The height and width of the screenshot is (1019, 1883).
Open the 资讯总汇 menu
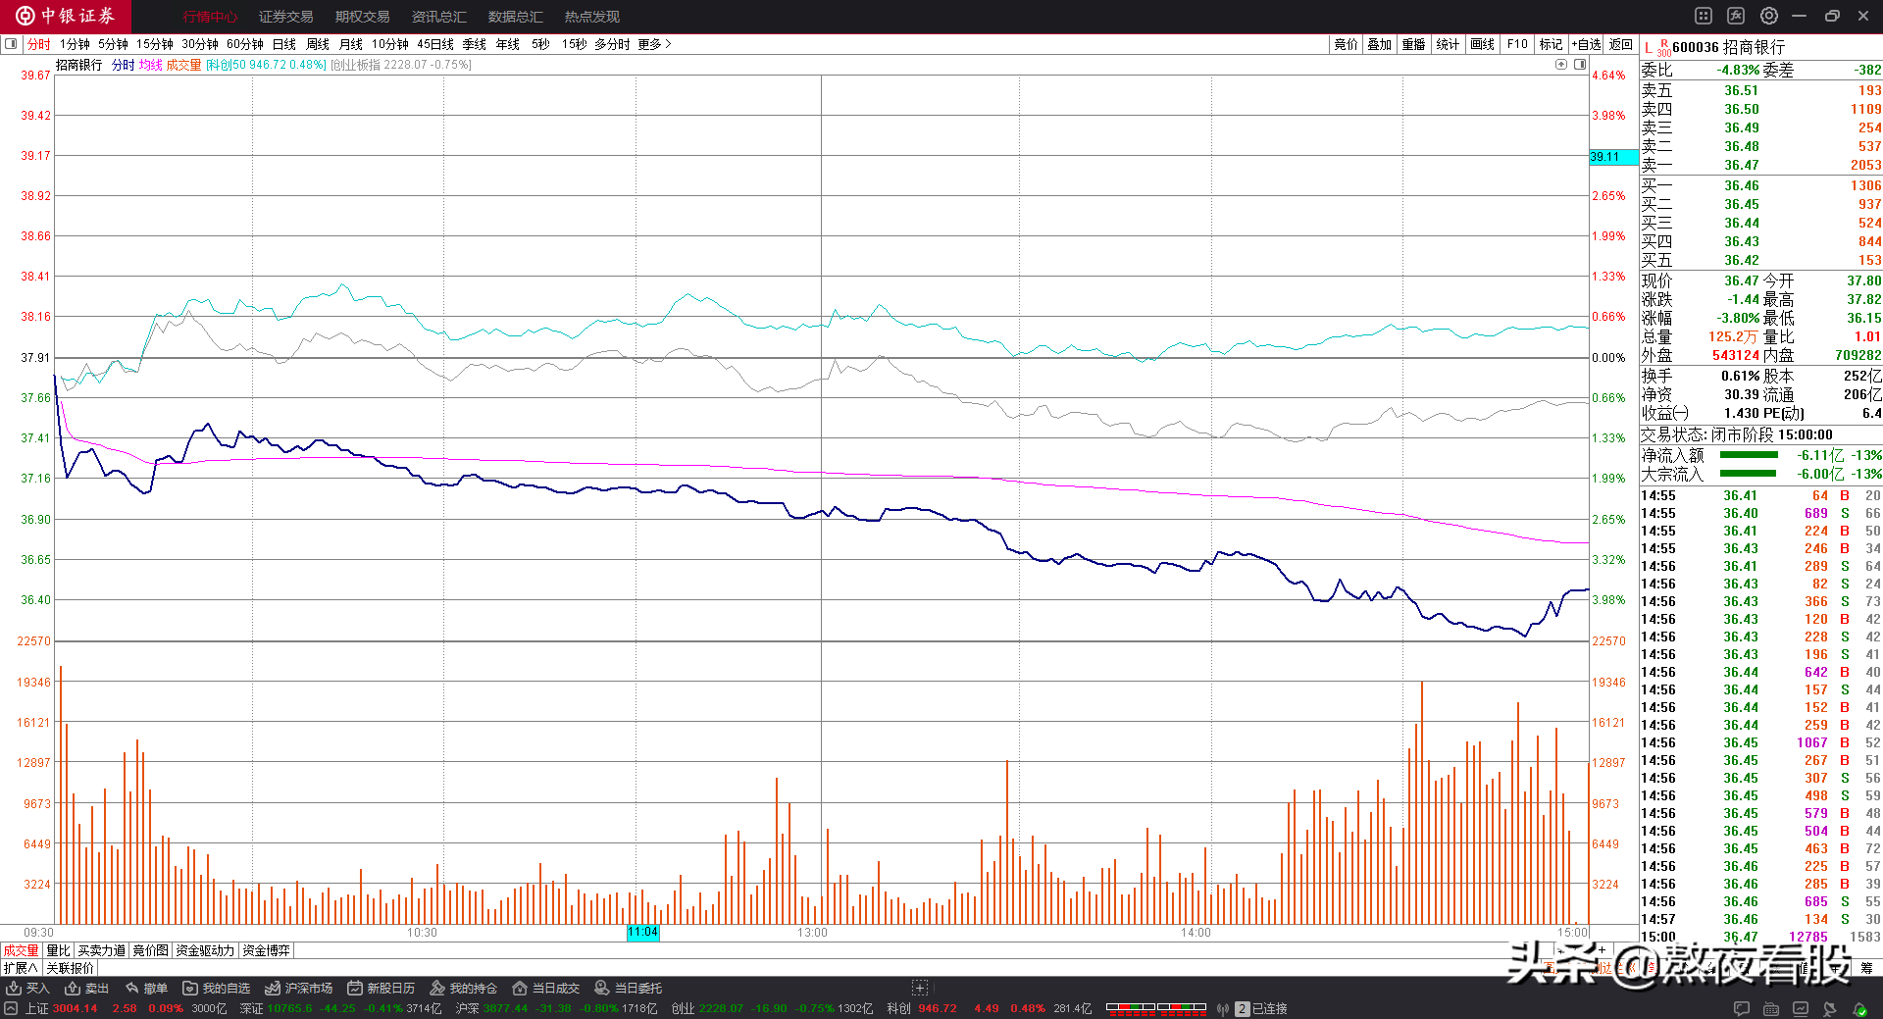(x=439, y=17)
